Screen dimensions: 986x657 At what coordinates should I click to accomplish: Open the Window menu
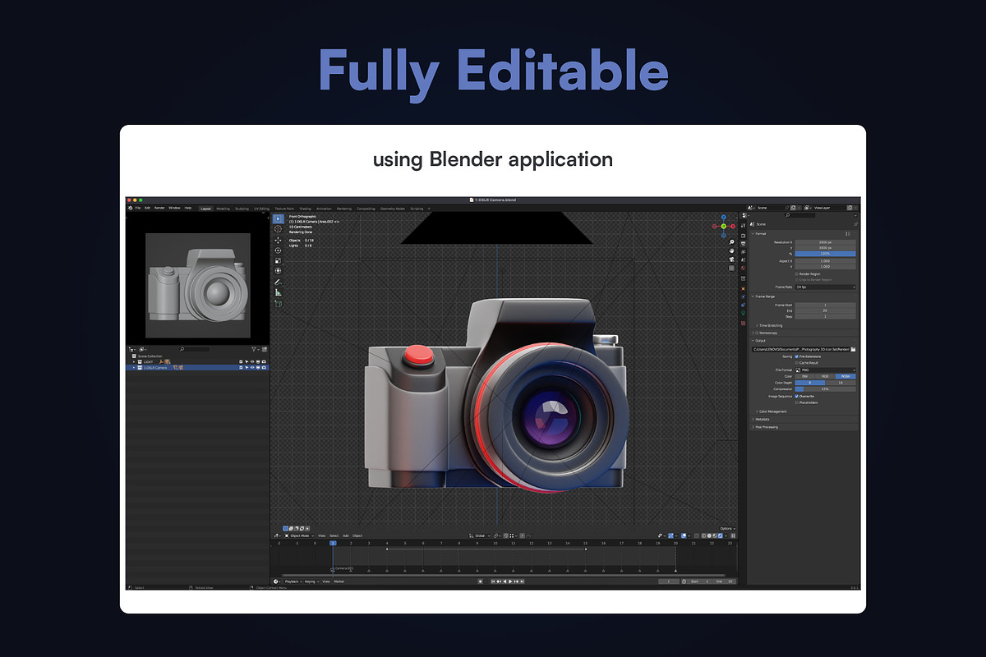point(174,209)
